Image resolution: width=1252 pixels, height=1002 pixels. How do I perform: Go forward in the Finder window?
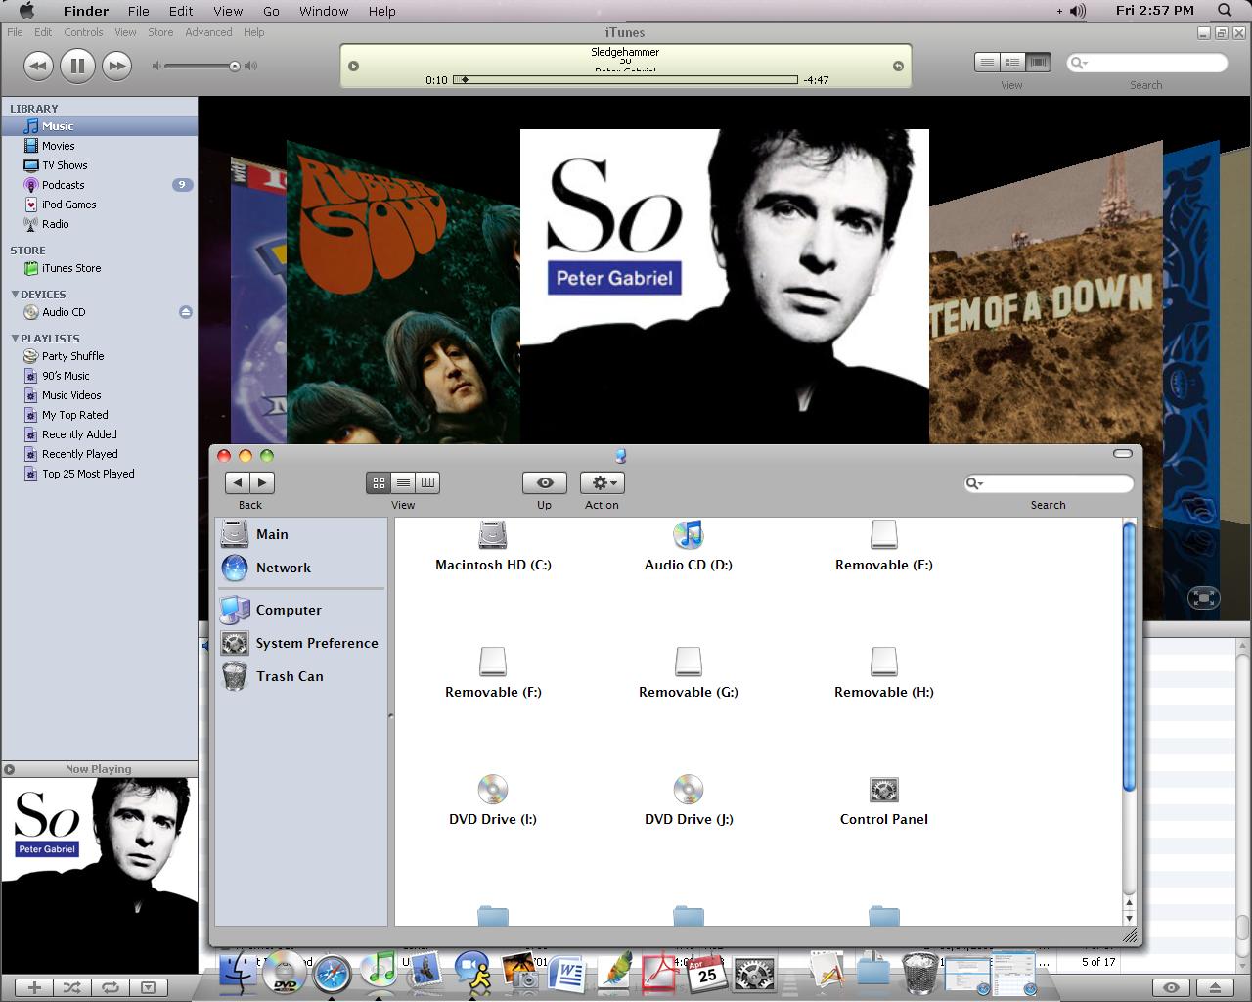[262, 482]
